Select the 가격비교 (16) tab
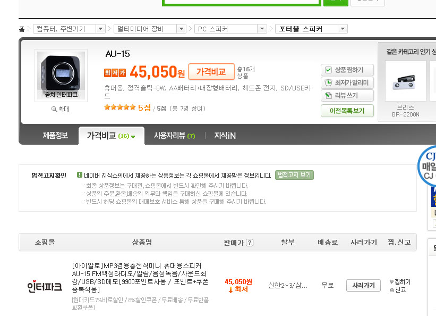Image resolution: width=436 pixels, height=316 pixels. tap(111, 136)
